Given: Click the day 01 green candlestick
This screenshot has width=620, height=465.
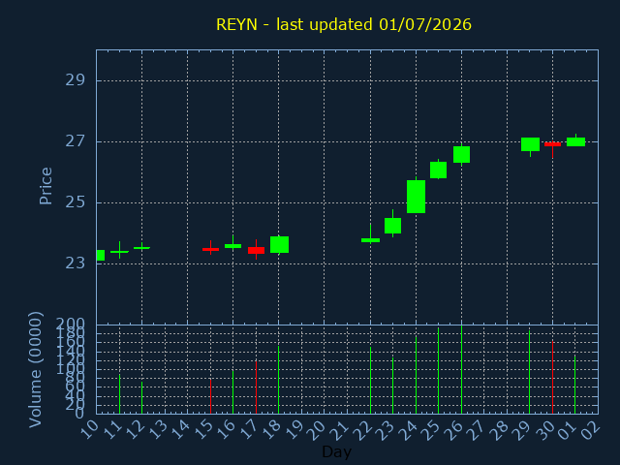Looking at the screenshot, I should (x=575, y=142).
